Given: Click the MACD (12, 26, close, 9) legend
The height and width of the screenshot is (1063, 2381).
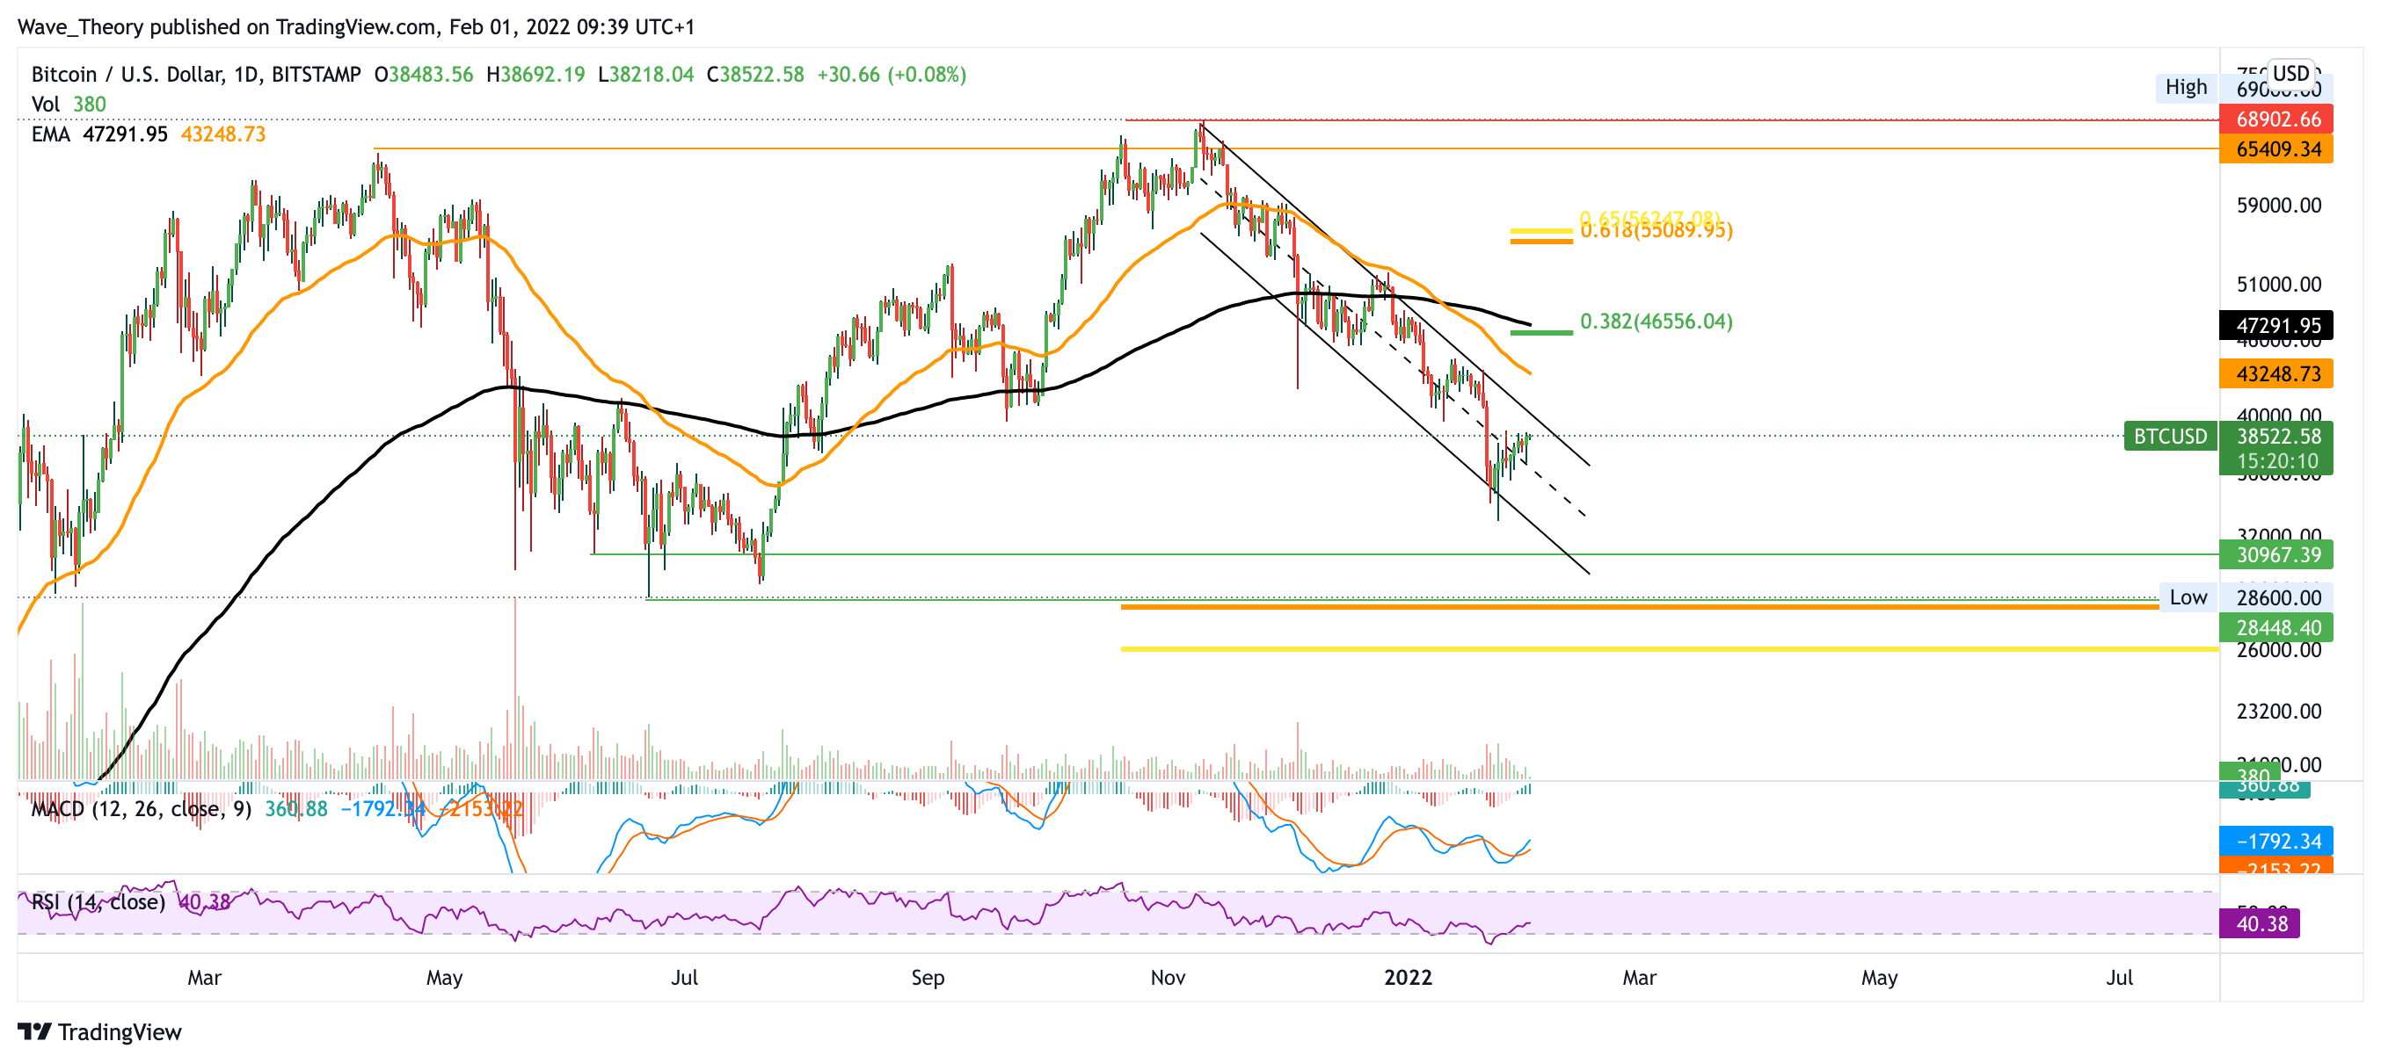Looking at the screenshot, I should [x=141, y=809].
